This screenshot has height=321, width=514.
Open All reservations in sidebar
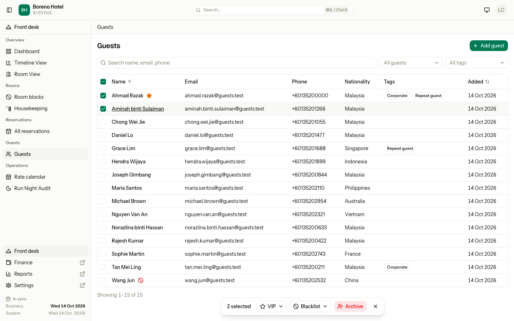coord(45,131)
